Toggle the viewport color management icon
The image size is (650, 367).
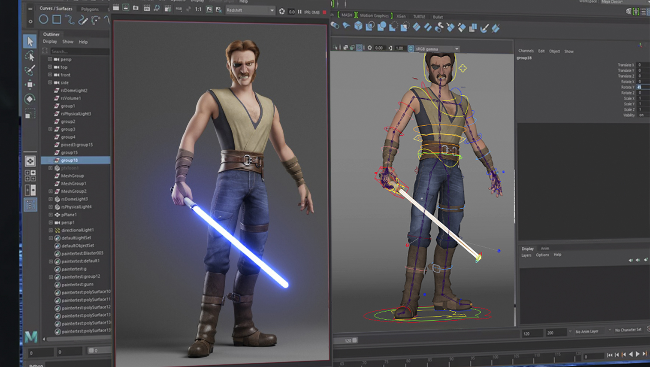[x=411, y=49]
